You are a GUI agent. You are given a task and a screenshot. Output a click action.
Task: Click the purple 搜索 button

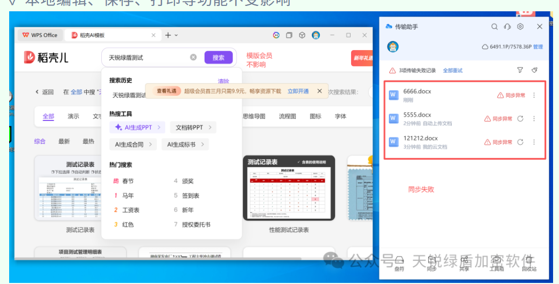[218, 58]
